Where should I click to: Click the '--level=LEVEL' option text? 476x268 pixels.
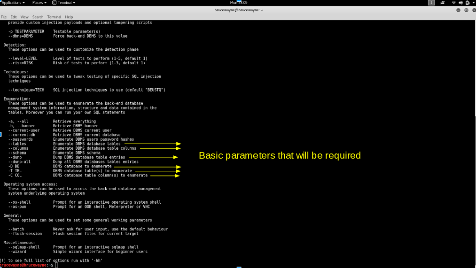click(23, 58)
